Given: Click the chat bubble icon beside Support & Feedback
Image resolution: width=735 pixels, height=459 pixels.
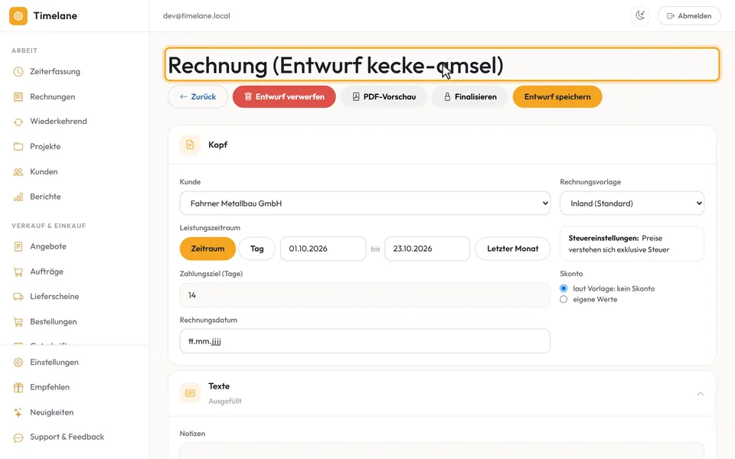Looking at the screenshot, I should coord(18,438).
